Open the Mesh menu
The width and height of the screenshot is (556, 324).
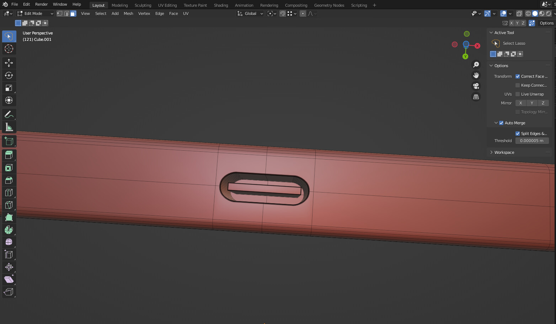point(128,13)
